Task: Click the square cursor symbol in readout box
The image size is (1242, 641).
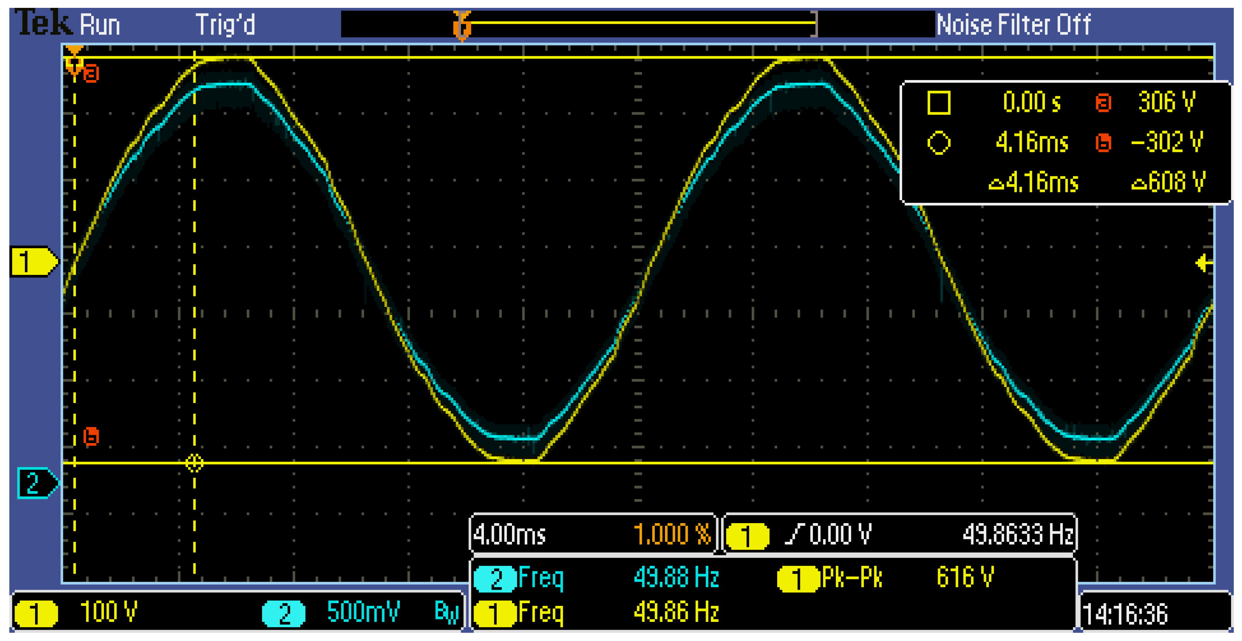Action: [x=939, y=103]
